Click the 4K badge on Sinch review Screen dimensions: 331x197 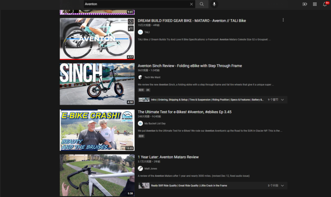tap(148, 90)
